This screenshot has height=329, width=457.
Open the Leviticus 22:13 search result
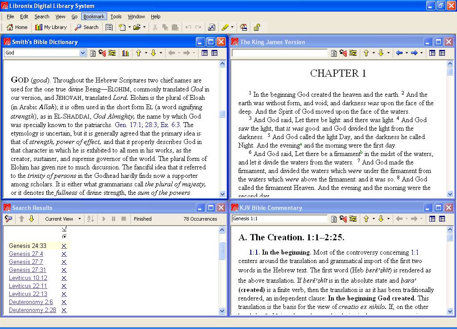coord(28,294)
